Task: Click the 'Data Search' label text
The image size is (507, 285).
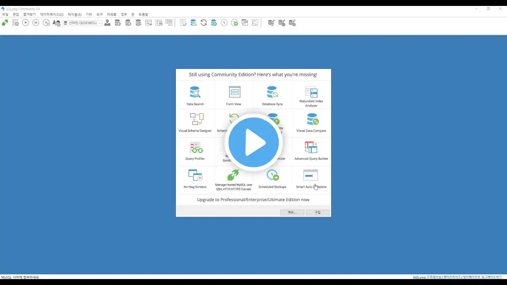Action: point(195,104)
